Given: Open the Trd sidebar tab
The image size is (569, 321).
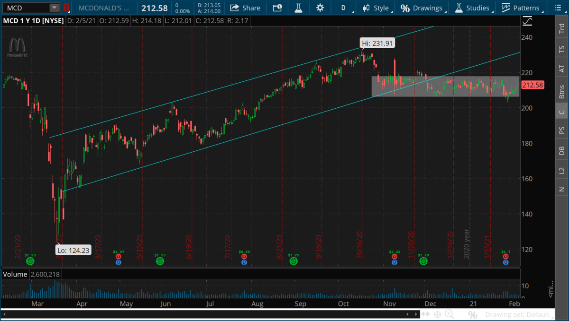Looking at the screenshot, I should (562, 29).
